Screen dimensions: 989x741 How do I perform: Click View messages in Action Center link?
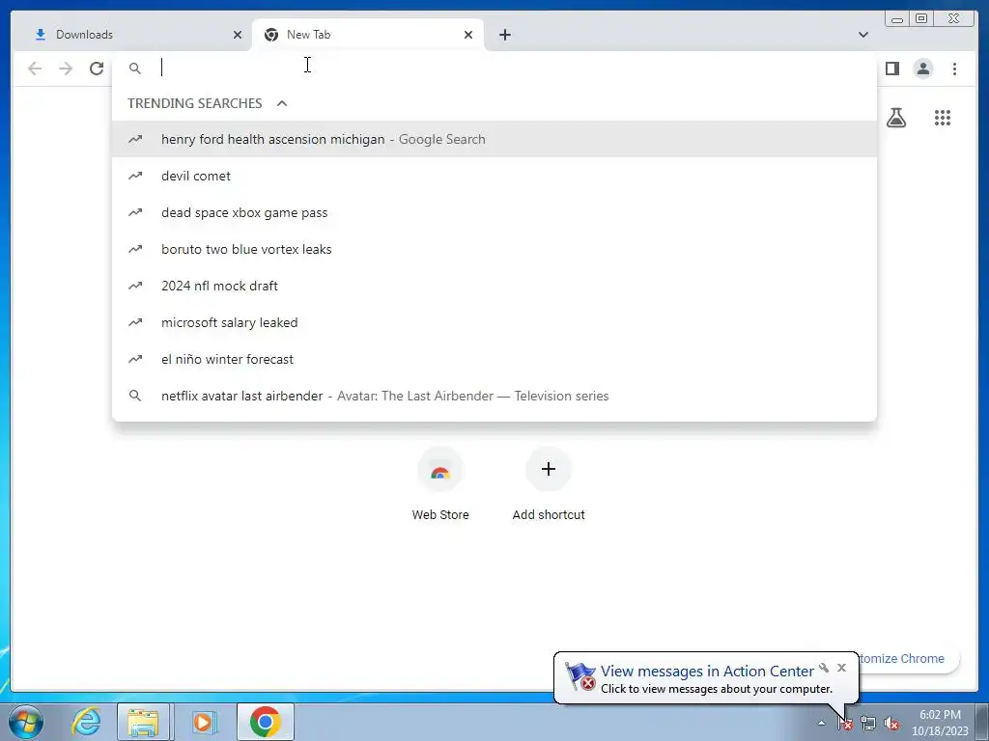click(707, 672)
